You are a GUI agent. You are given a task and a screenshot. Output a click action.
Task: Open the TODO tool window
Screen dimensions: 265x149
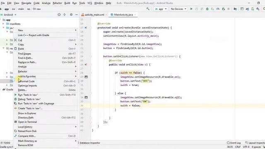tap(5, 143)
